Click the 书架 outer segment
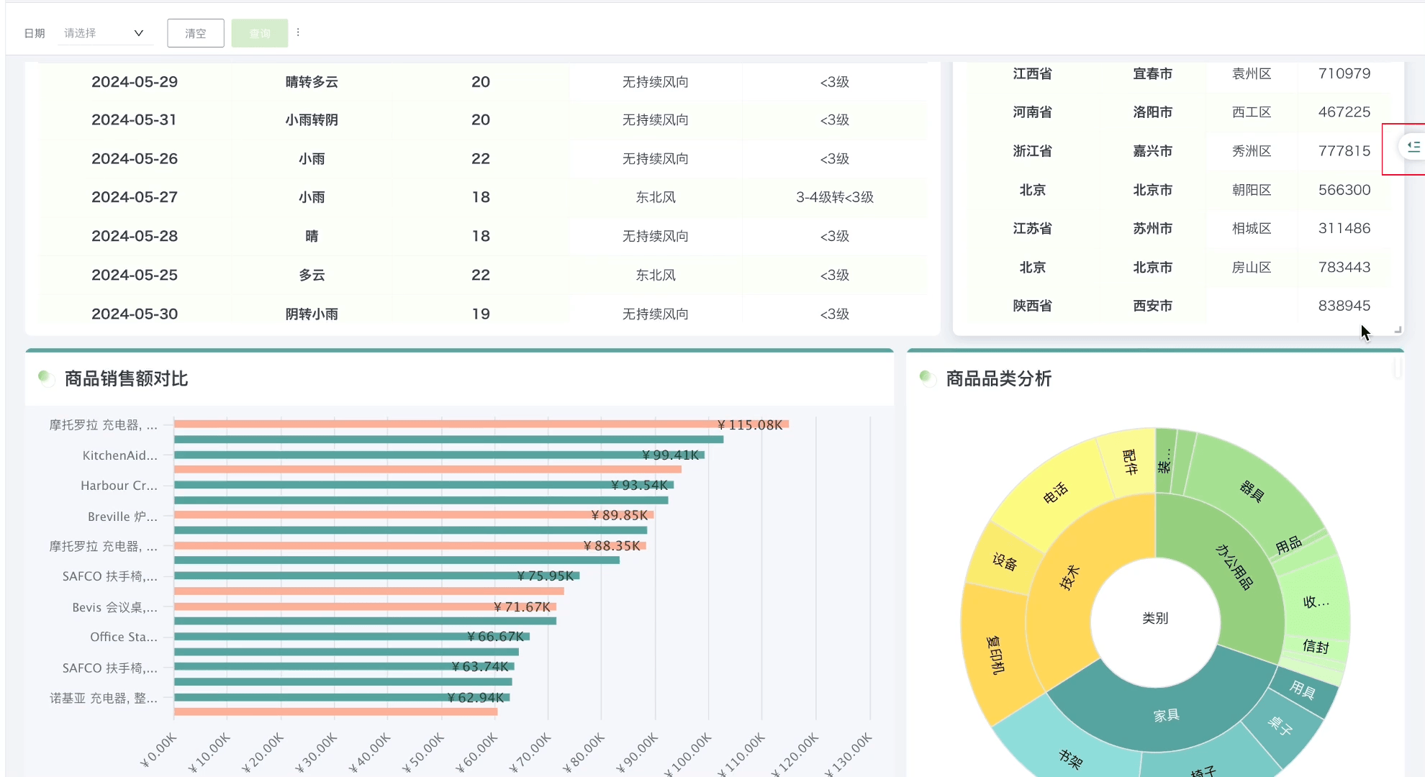1425x777 pixels. (1070, 758)
